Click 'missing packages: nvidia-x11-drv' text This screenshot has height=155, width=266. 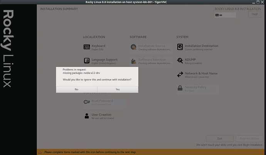click(81, 73)
